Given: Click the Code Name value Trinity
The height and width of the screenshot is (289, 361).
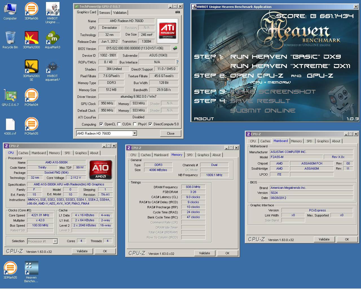Looking at the screenshot, I should (x=42, y=167).
